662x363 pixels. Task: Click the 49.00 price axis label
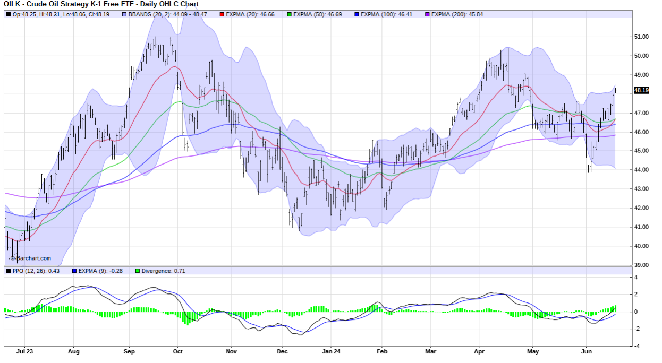(x=642, y=75)
